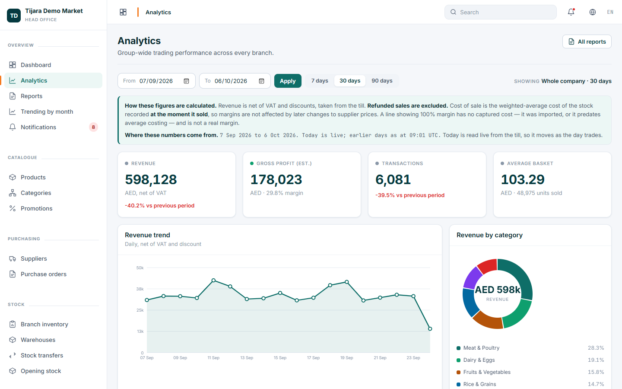The height and width of the screenshot is (389, 622).
Task: Select the 7 days range tab
Action: (320, 81)
